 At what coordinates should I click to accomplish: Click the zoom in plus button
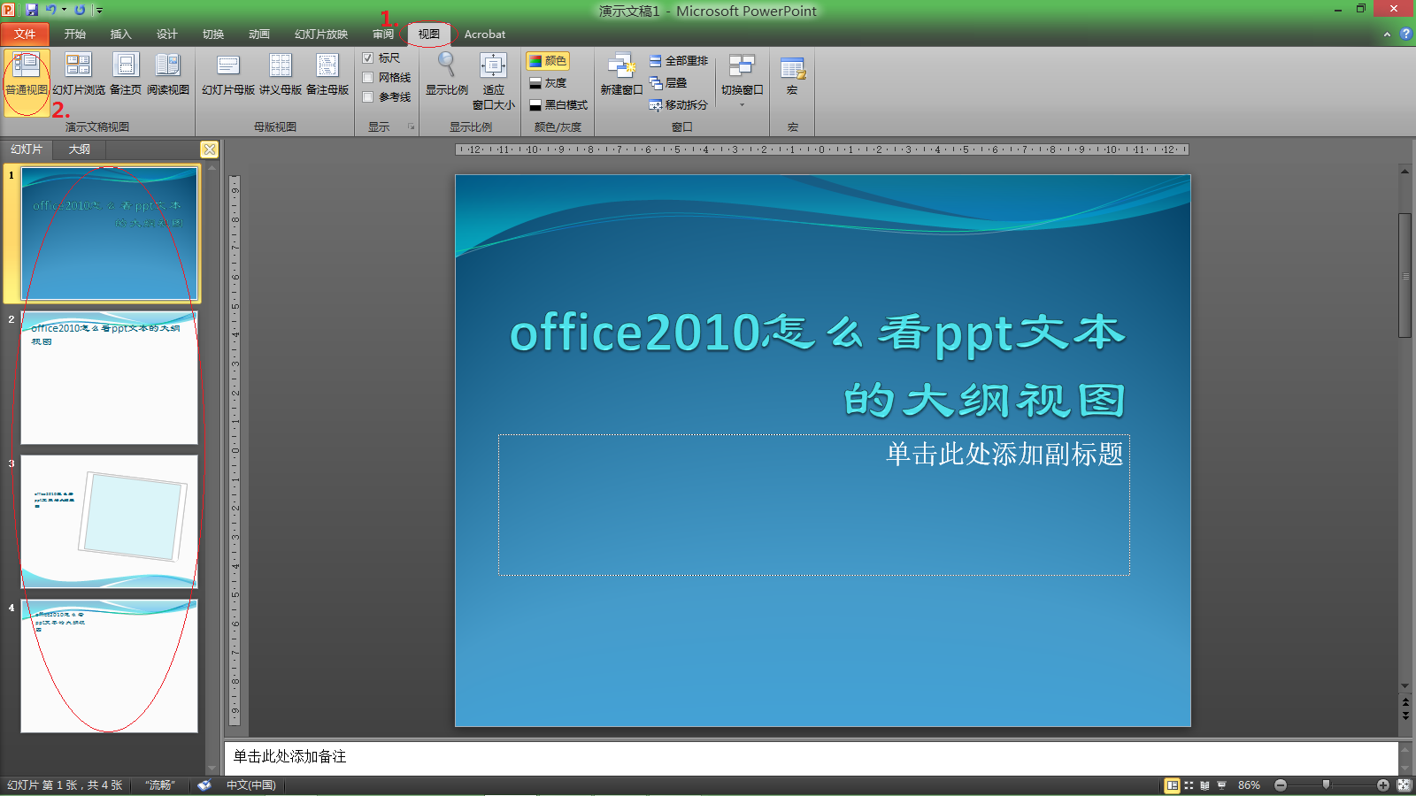(x=1383, y=785)
